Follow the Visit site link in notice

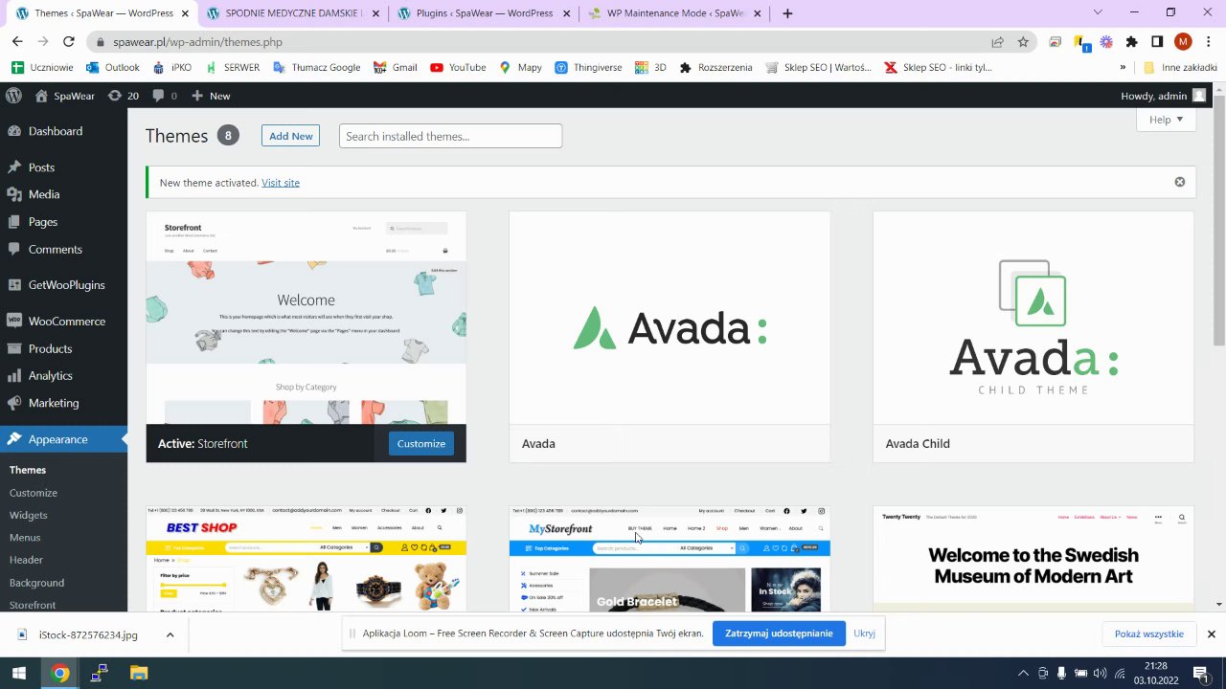pyautogui.click(x=281, y=183)
